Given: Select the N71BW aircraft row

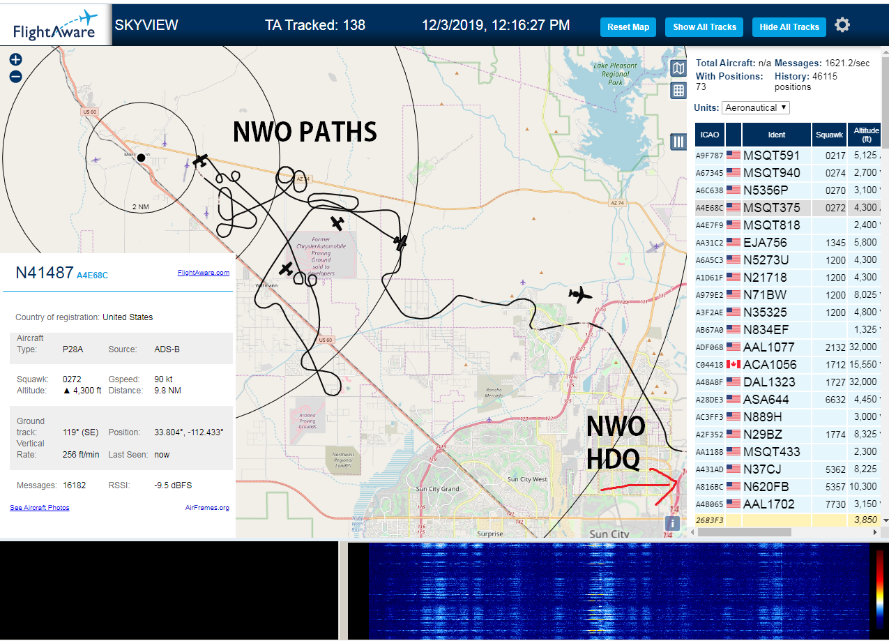Looking at the screenshot, I should point(788,295).
